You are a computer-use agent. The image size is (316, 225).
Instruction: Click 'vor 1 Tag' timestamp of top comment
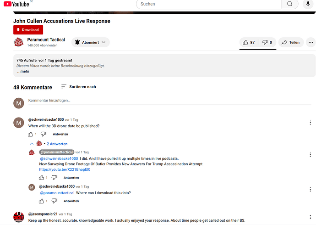click(71, 120)
